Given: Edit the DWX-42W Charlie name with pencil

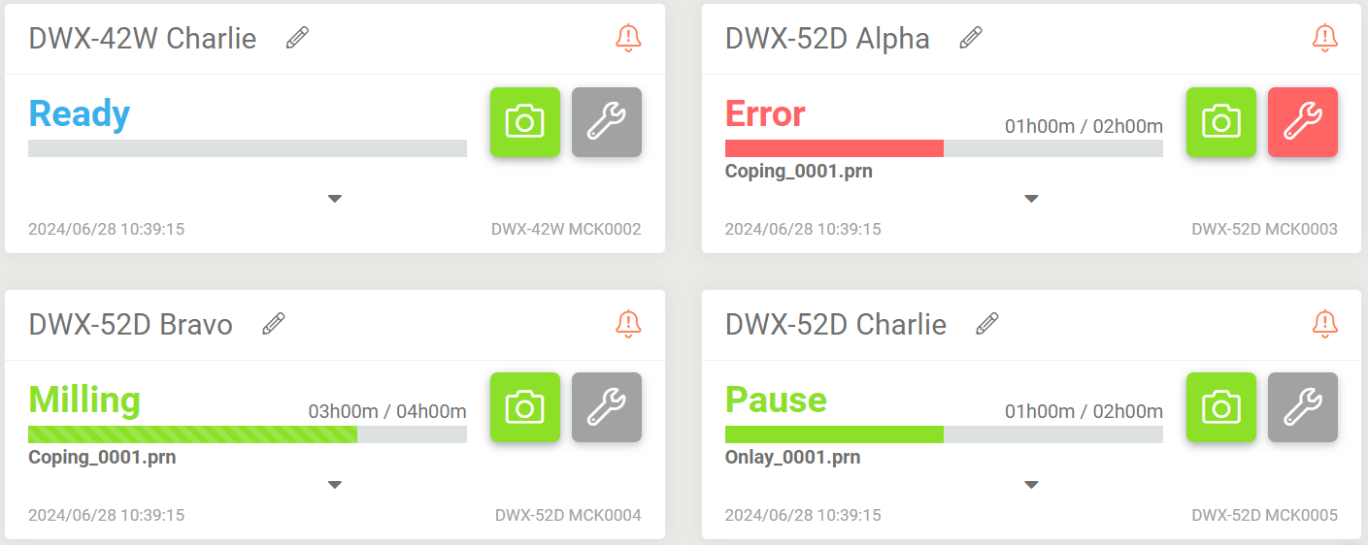Looking at the screenshot, I should click(x=297, y=38).
